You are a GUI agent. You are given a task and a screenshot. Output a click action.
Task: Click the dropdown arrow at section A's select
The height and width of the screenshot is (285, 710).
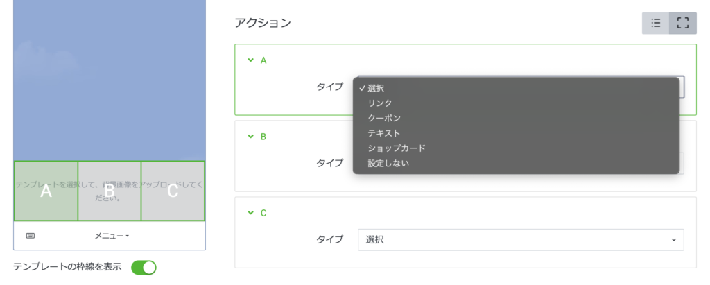click(x=682, y=87)
